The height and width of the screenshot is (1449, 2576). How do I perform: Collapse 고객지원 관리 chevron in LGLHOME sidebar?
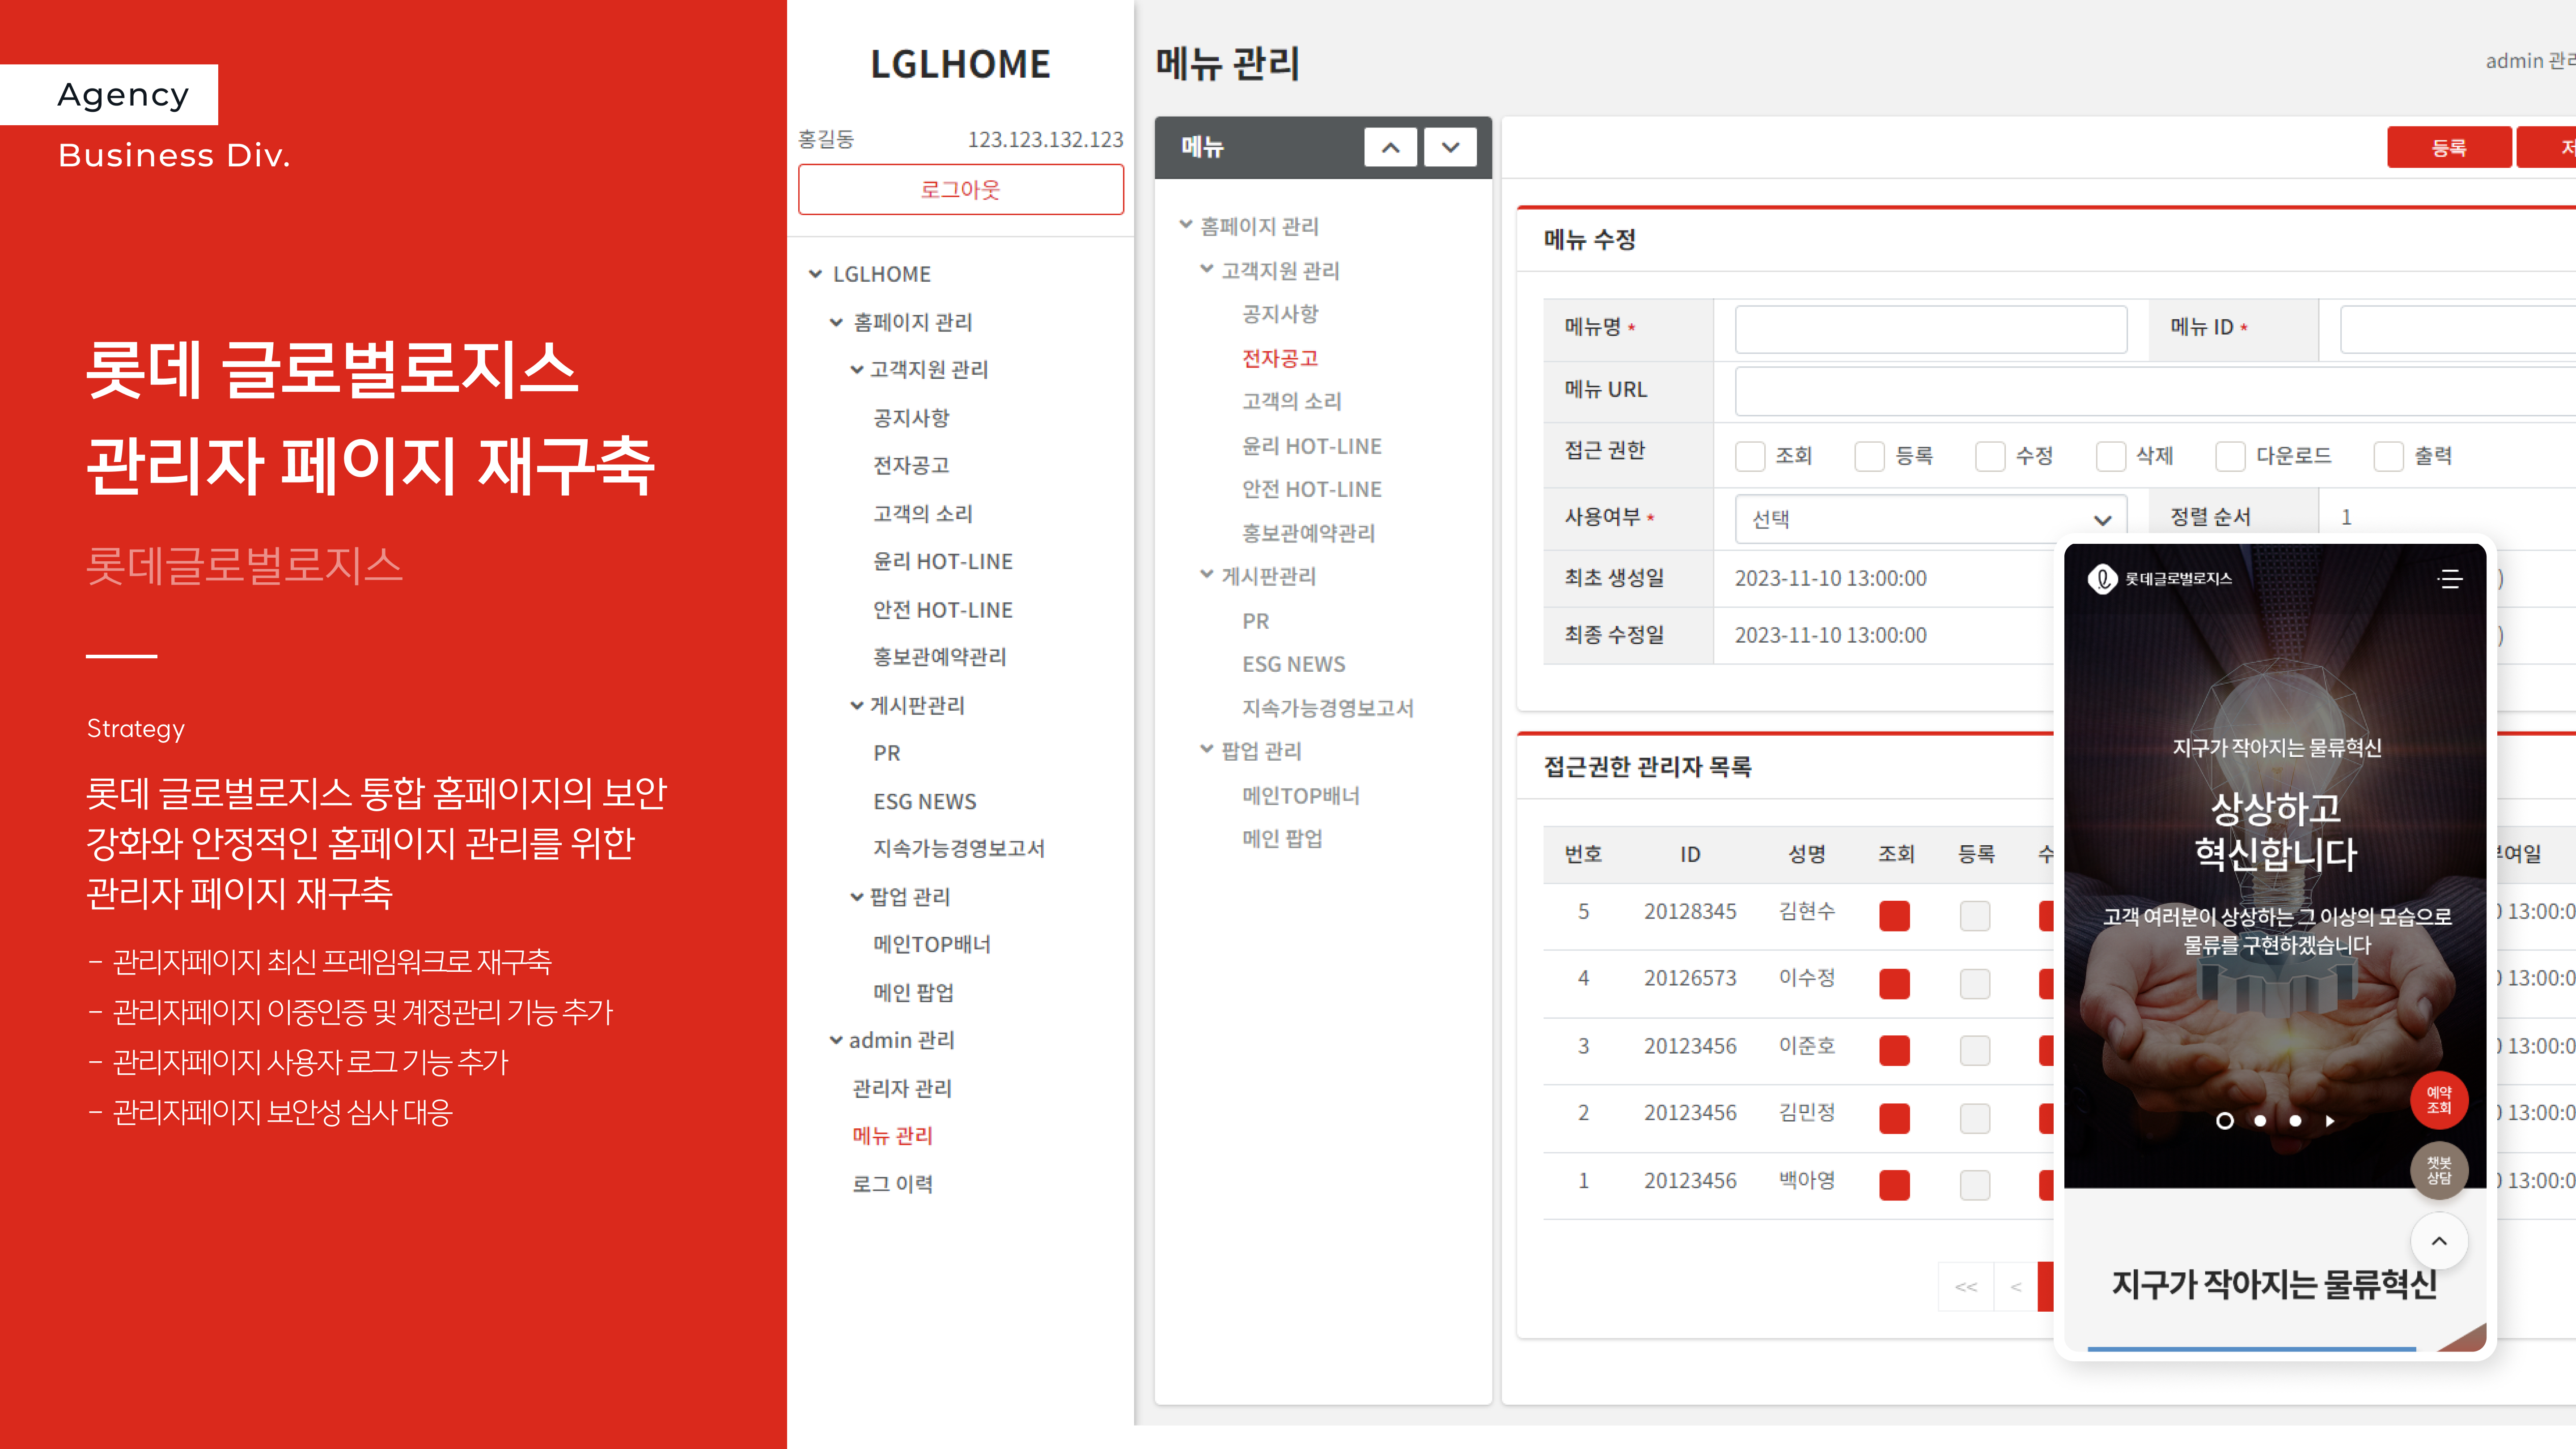coord(857,370)
